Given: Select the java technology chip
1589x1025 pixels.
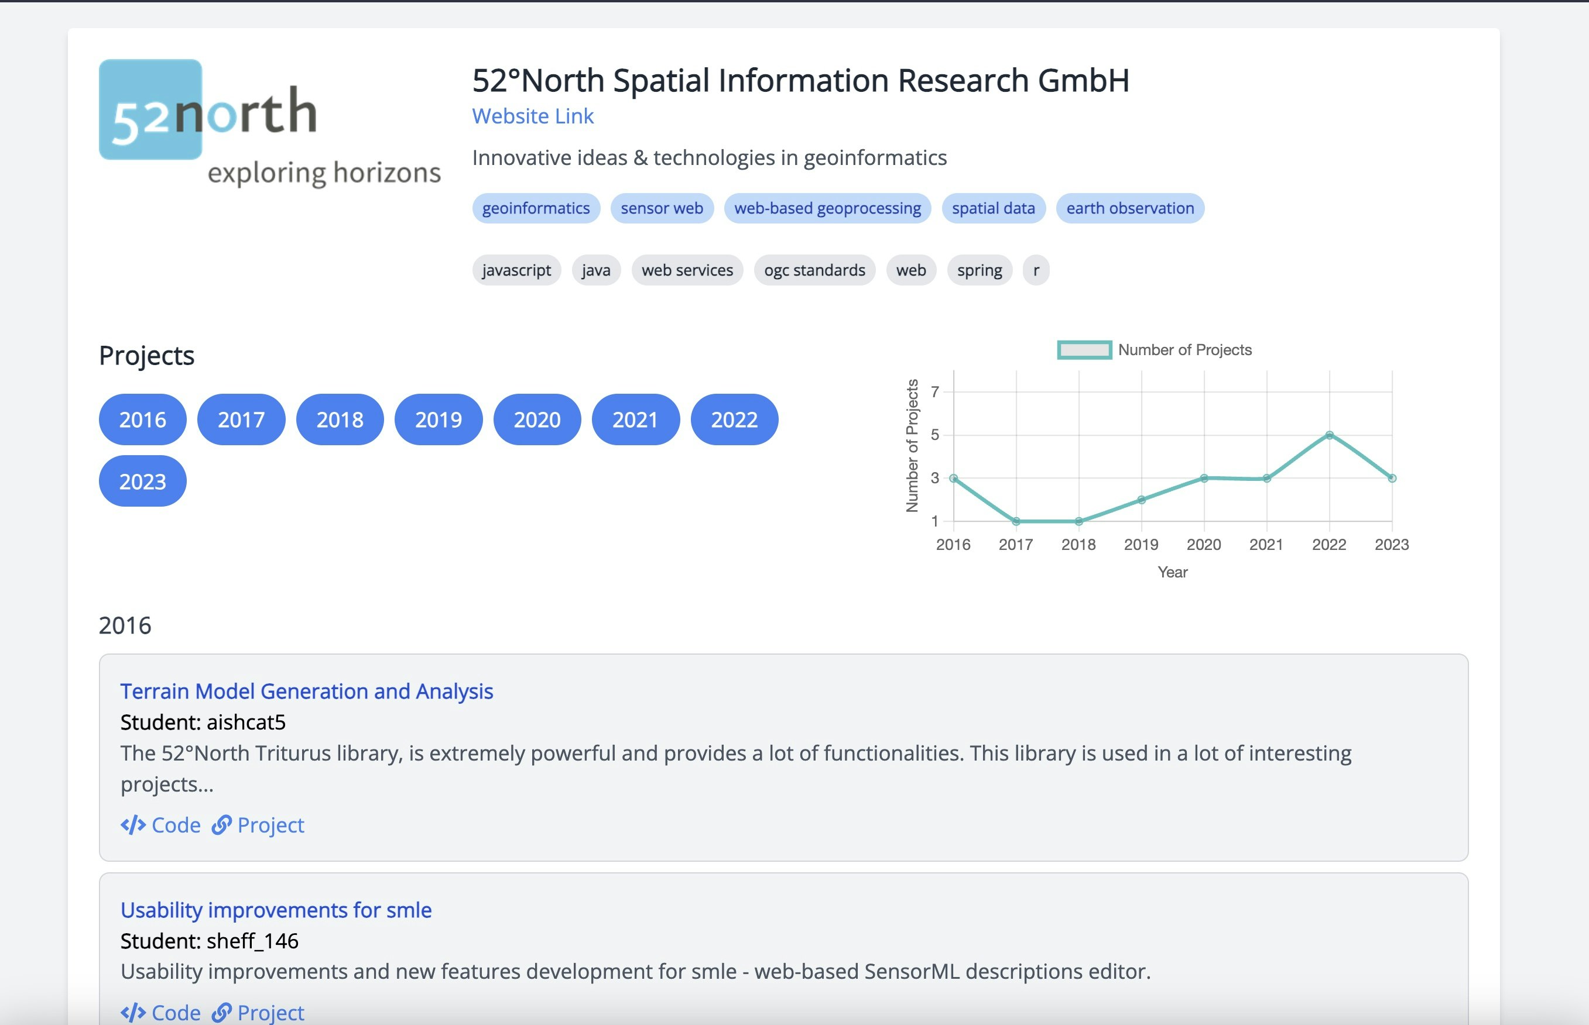Looking at the screenshot, I should pyautogui.click(x=596, y=270).
